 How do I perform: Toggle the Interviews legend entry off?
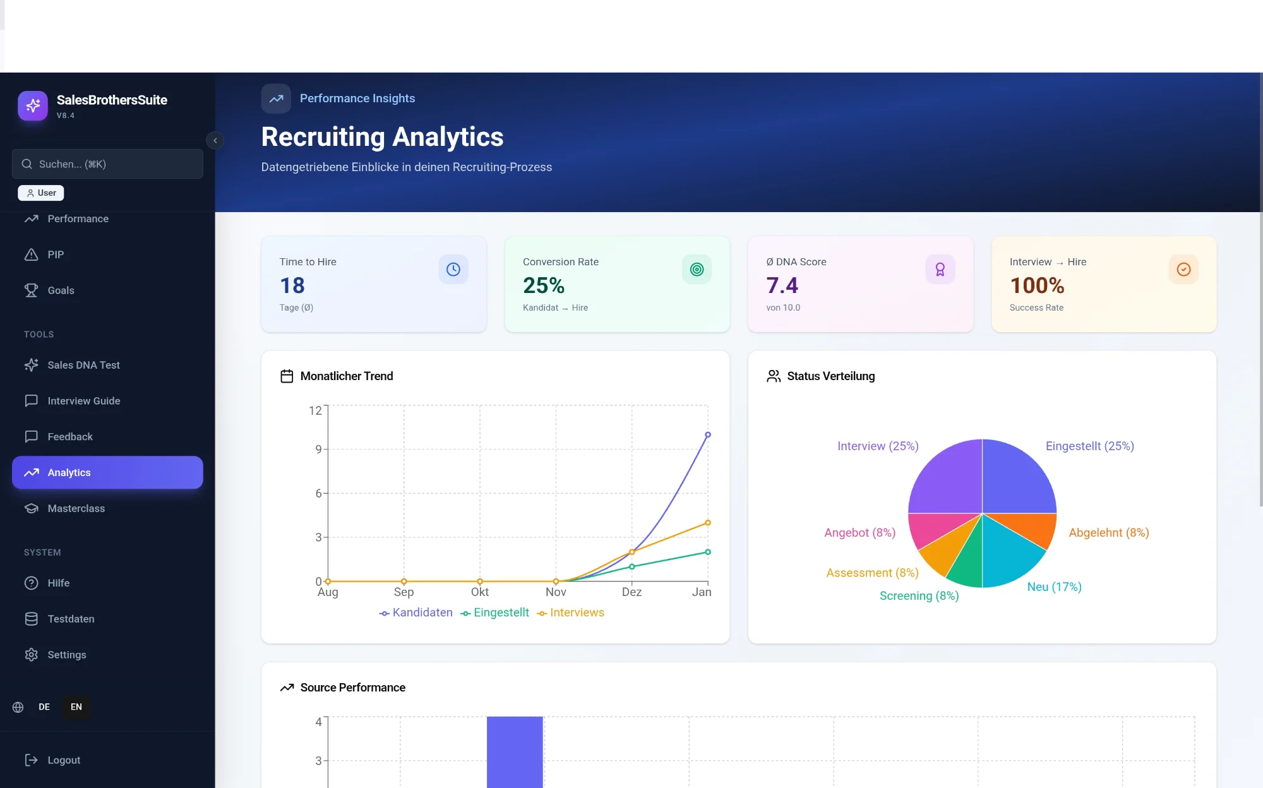[571, 612]
